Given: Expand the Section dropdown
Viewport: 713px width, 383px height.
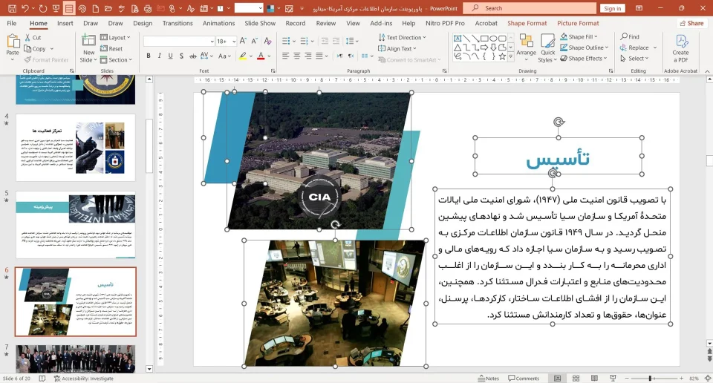Looking at the screenshot, I should [116, 59].
